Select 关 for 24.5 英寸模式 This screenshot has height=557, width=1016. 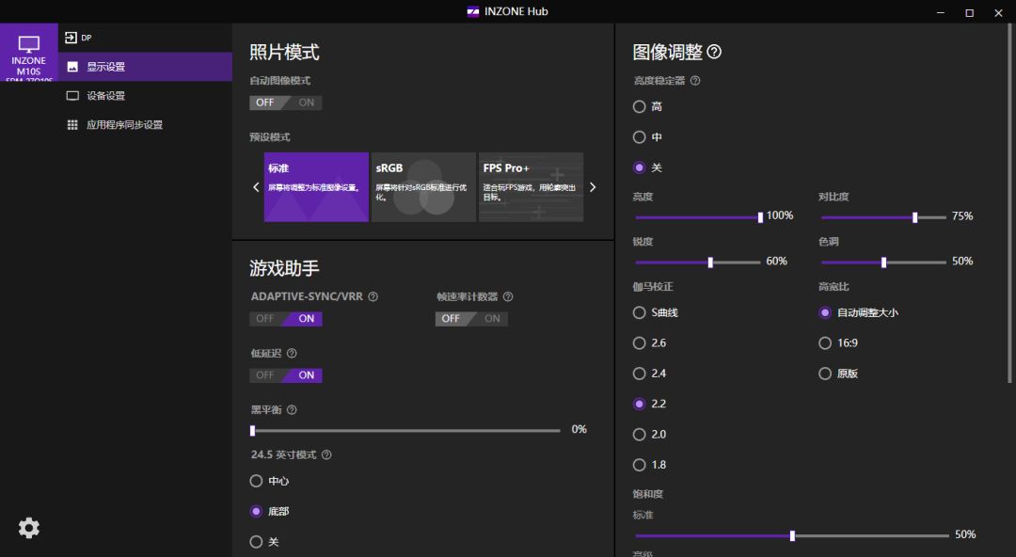point(256,542)
